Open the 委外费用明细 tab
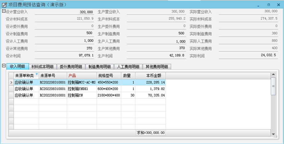The width and height of the screenshot is (284, 144). point(71,67)
